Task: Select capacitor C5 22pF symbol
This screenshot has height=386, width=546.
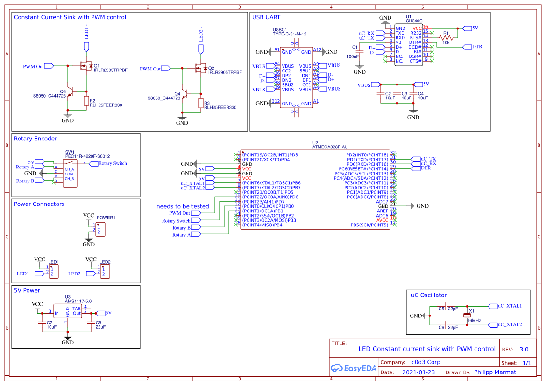Action: tap(446, 307)
